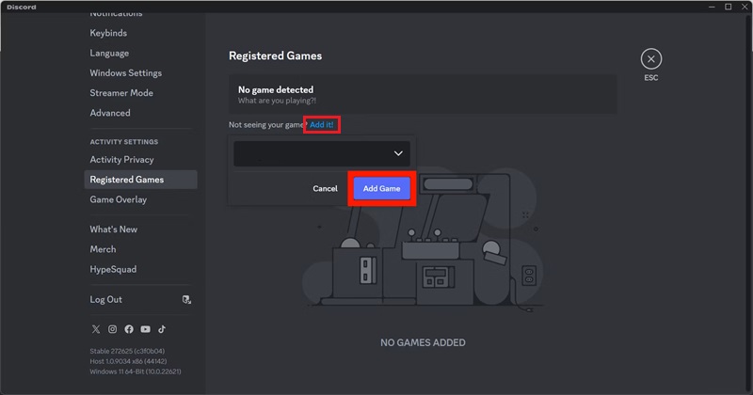Click the Facebook social icon
Viewport: 753px width, 395px height.
click(x=128, y=329)
